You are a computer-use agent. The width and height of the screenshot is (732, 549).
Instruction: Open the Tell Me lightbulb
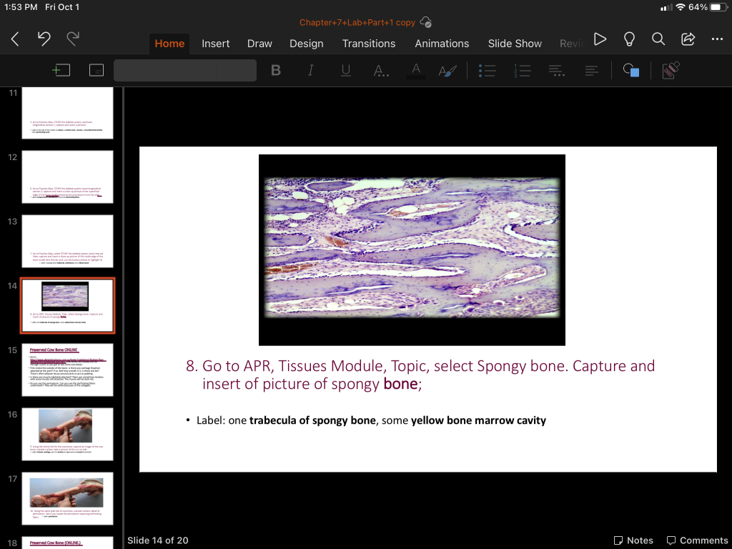point(630,39)
